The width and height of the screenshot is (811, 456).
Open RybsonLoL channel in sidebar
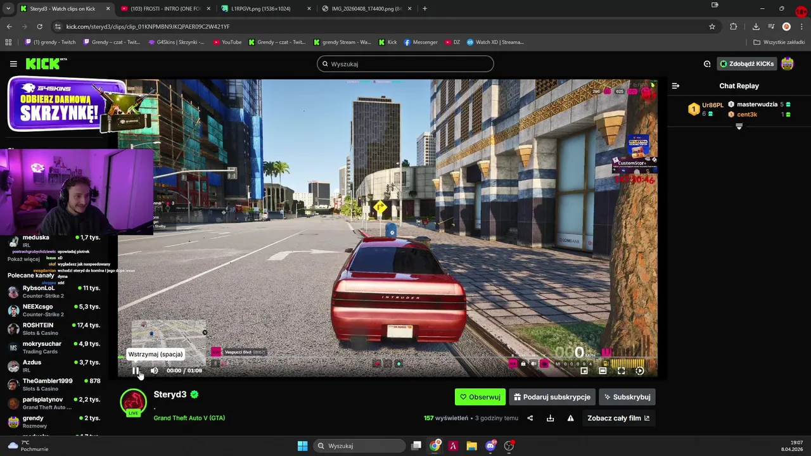click(x=54, y=291)
